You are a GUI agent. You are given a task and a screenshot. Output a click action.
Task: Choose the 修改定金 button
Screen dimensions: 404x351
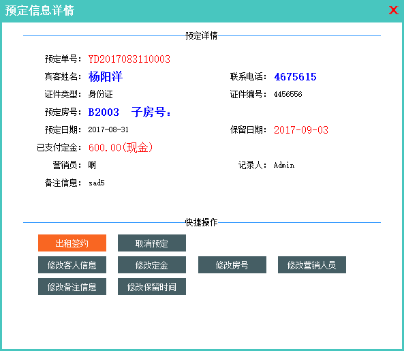[152, 265]
